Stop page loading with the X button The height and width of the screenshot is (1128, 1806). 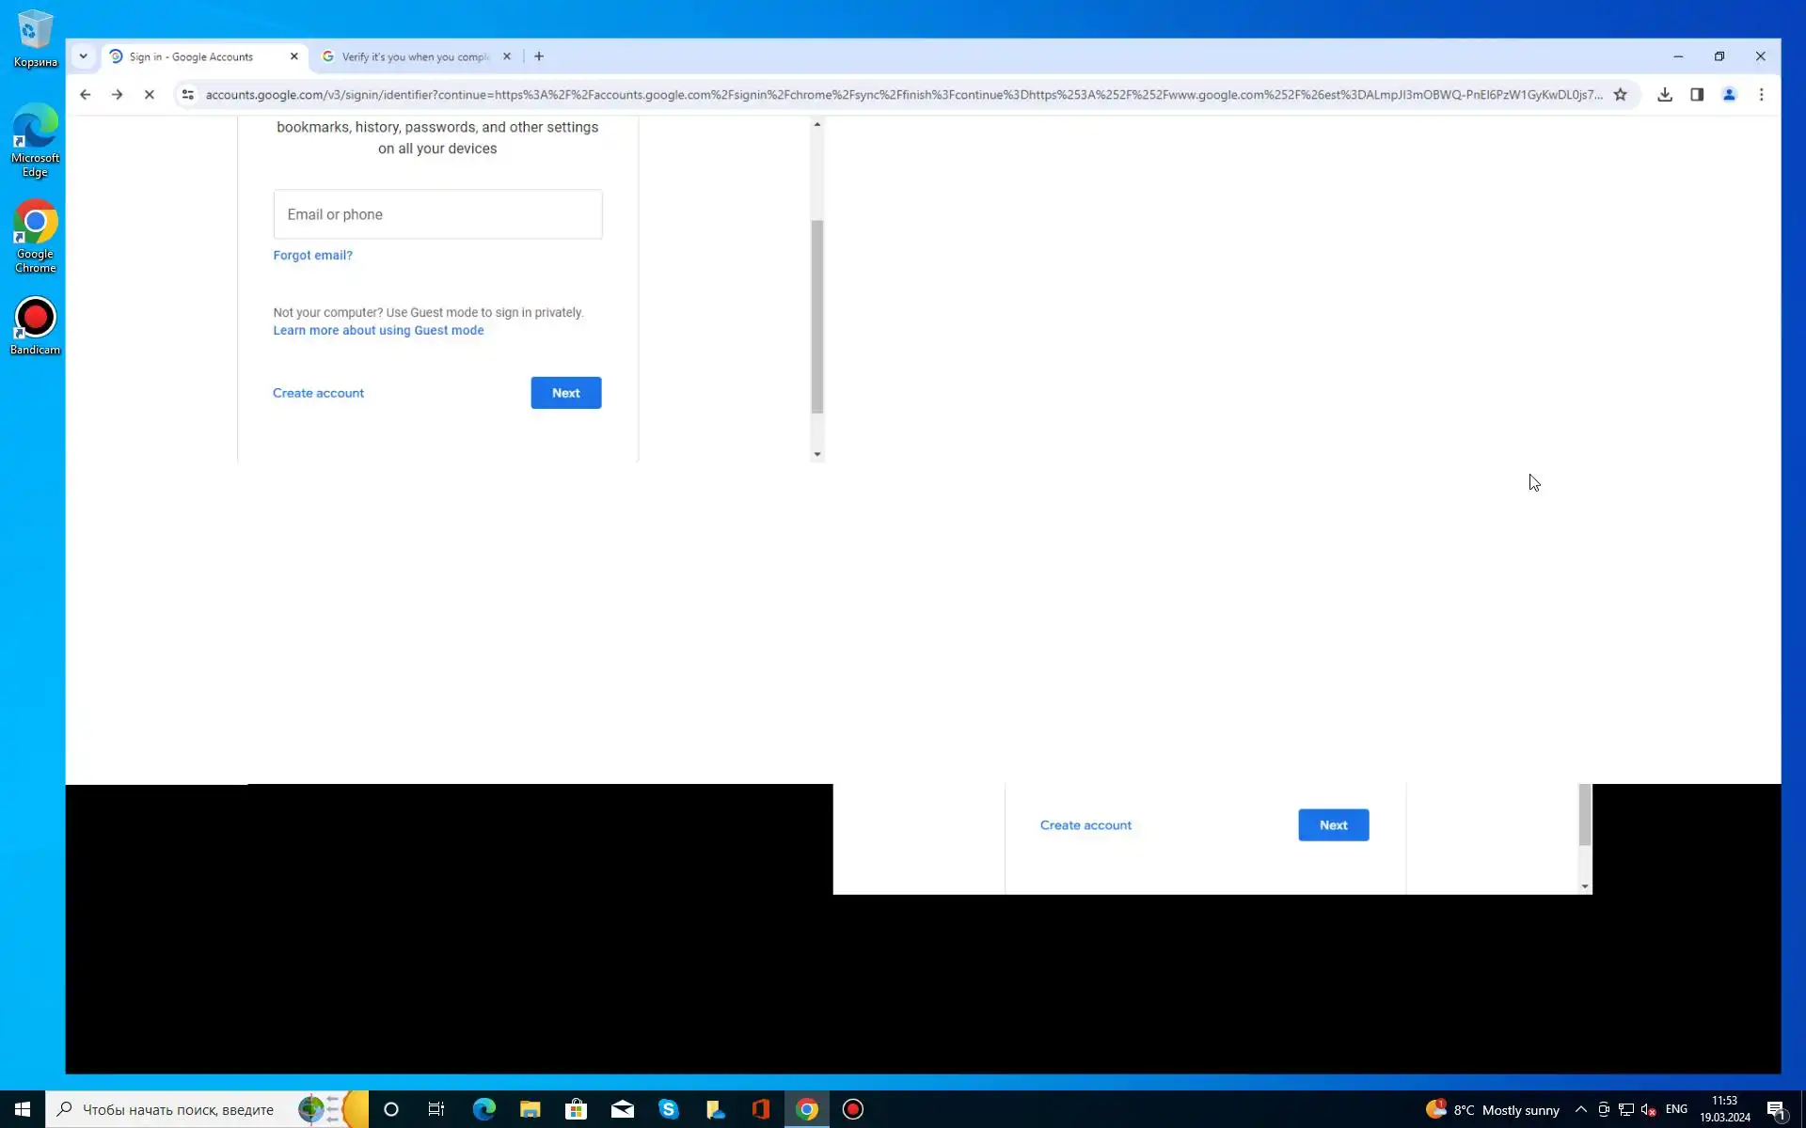tap(149, 95)
